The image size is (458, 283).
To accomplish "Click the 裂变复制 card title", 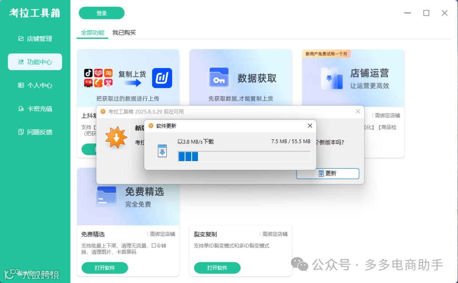I will [205, 234].
